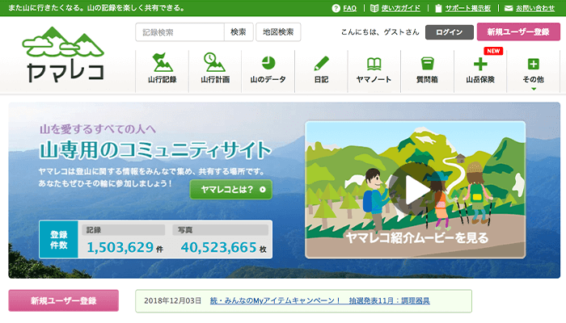Open the お問い合わせ link
566x323 pixels.
[535, 8]
